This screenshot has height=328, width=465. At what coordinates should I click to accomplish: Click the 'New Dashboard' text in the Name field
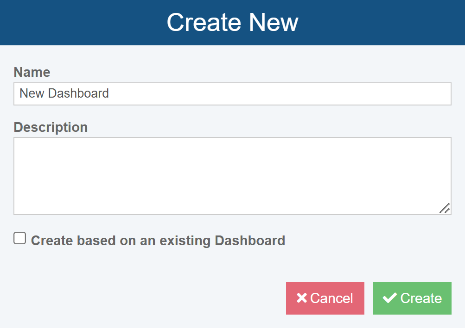[x=64, y=93]
